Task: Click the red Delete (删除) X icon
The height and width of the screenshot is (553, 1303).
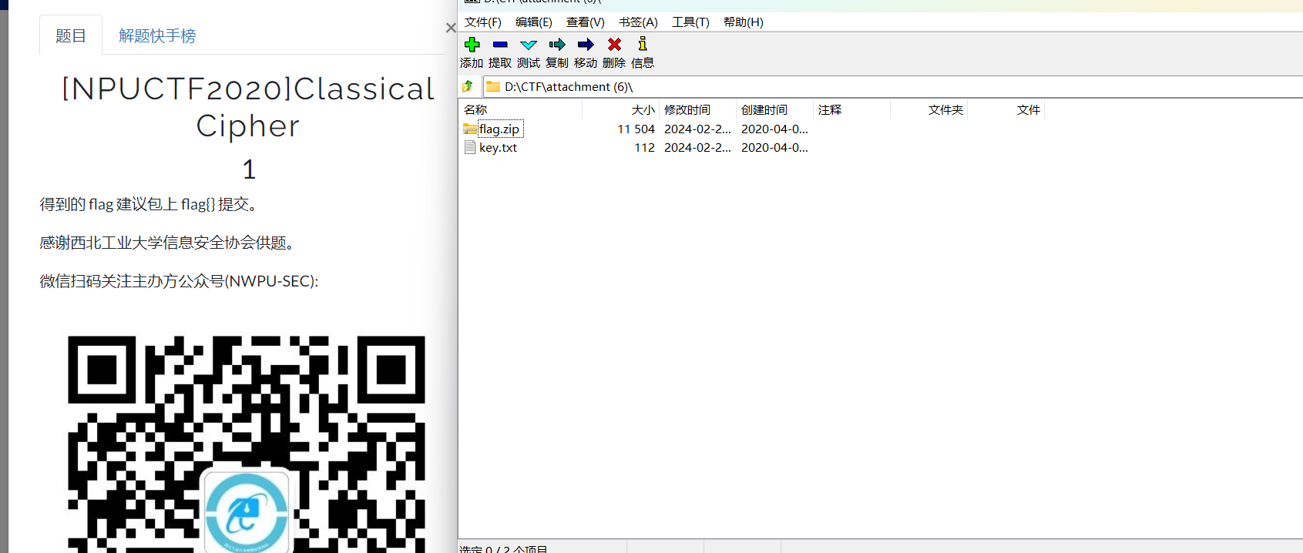Action: (614, 45)
